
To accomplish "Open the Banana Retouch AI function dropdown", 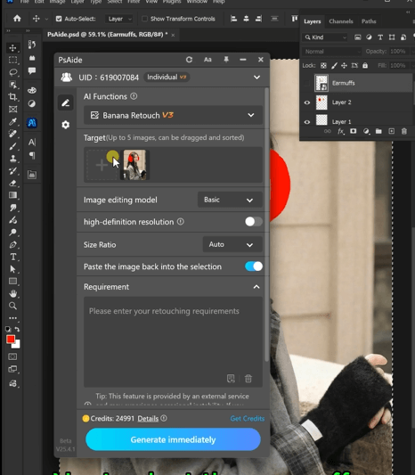I will click(x=173, y=115).
